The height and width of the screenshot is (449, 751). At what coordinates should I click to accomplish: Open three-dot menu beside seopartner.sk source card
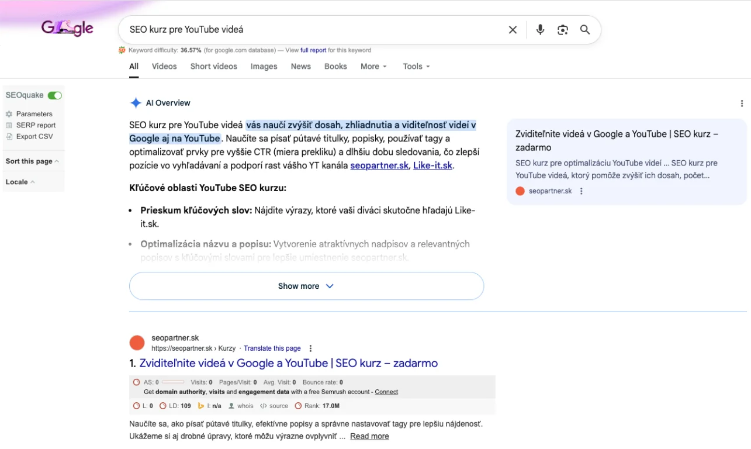click(581, 191)
